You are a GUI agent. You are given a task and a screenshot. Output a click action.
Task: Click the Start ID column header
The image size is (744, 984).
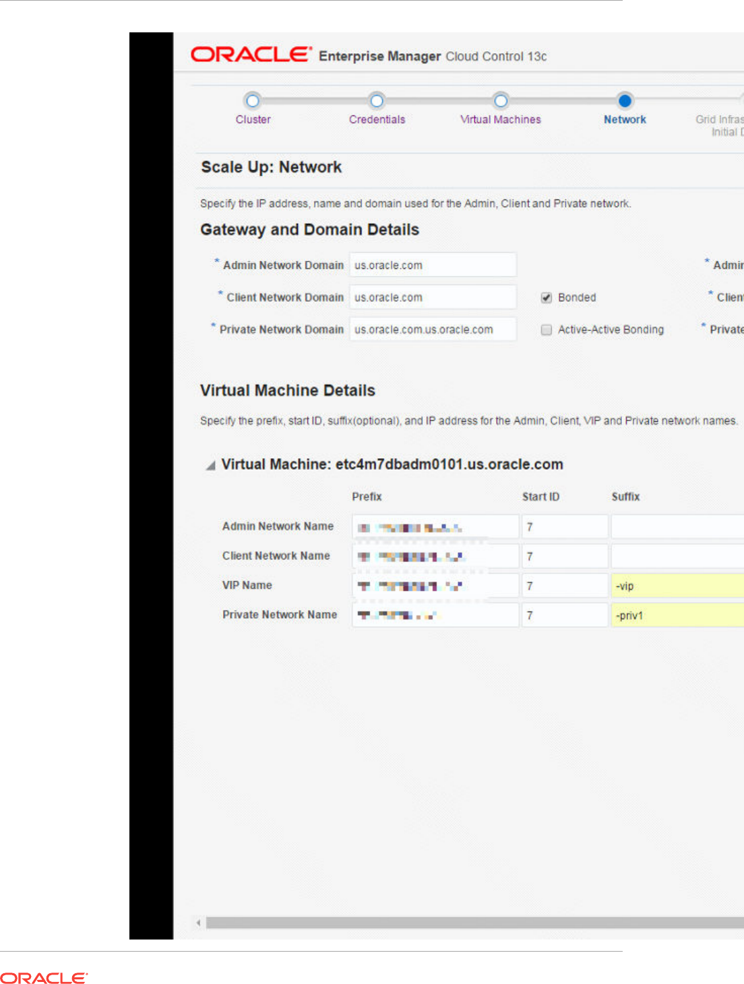pos(540,497)
